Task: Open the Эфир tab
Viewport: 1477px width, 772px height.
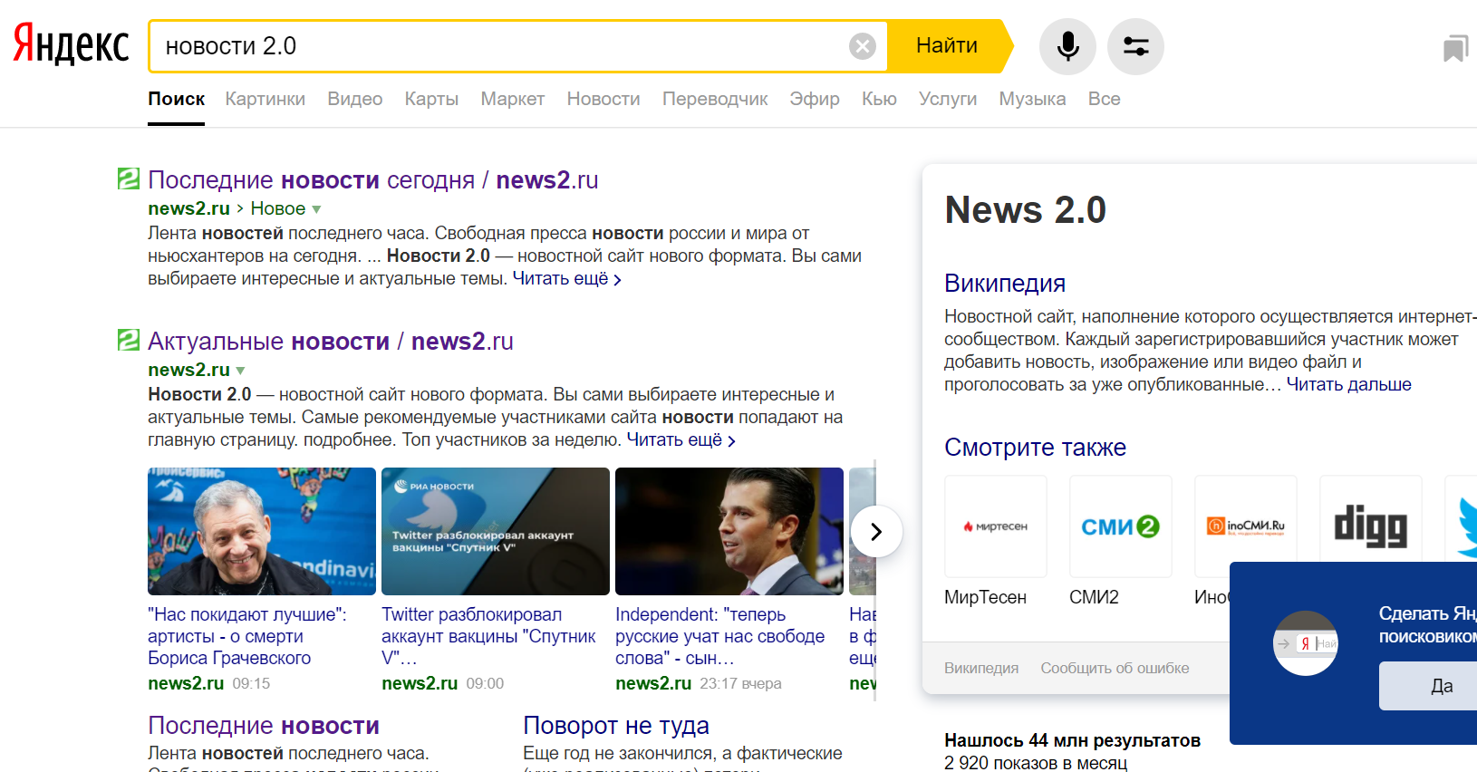Action: point(815,99)
